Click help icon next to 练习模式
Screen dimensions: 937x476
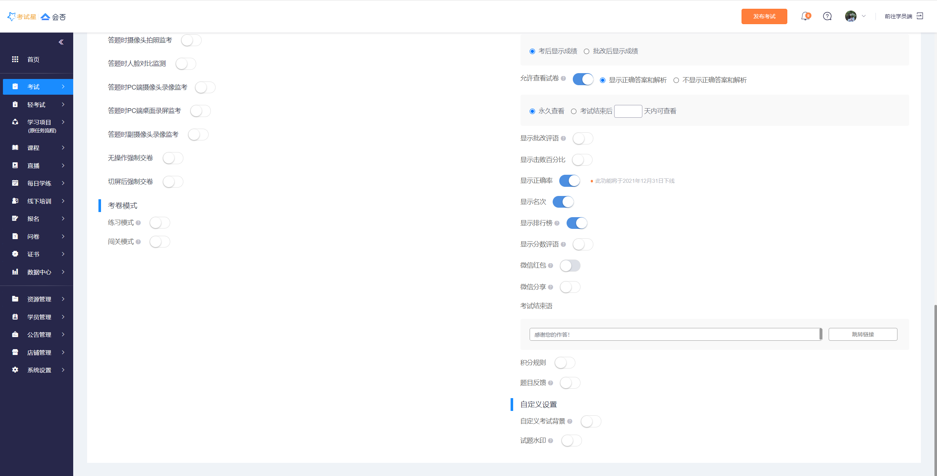click(x=138, y=223)
